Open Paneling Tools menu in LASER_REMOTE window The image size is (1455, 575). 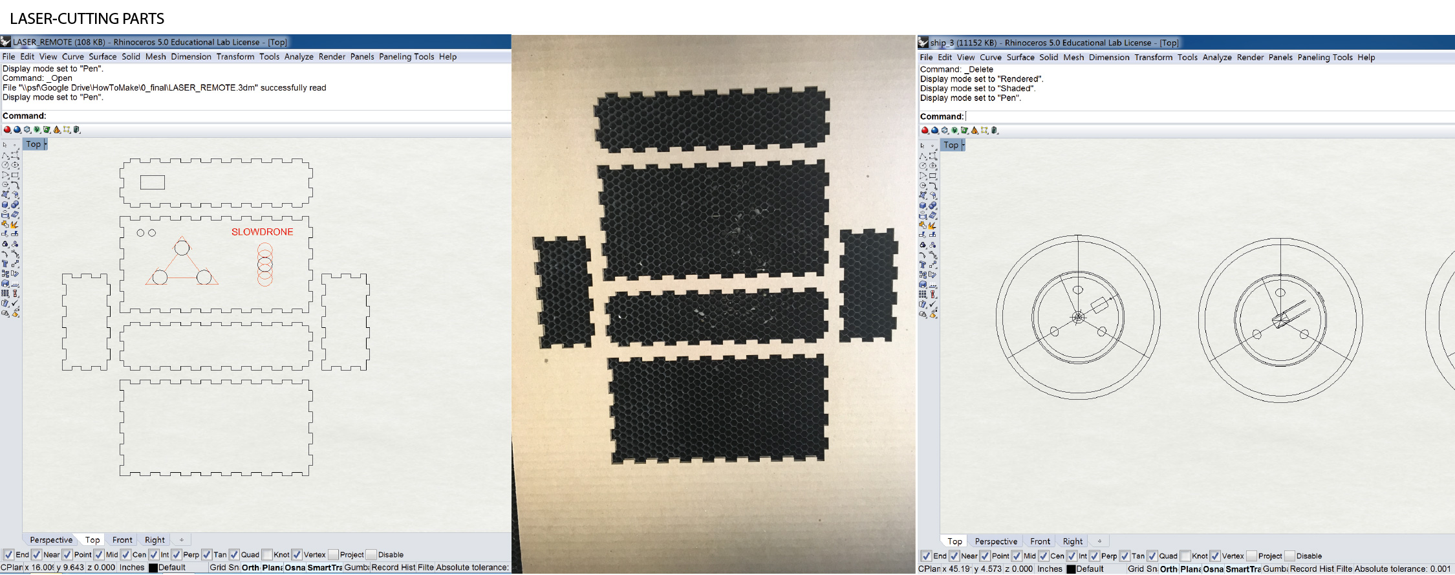[x=407, y=56]
